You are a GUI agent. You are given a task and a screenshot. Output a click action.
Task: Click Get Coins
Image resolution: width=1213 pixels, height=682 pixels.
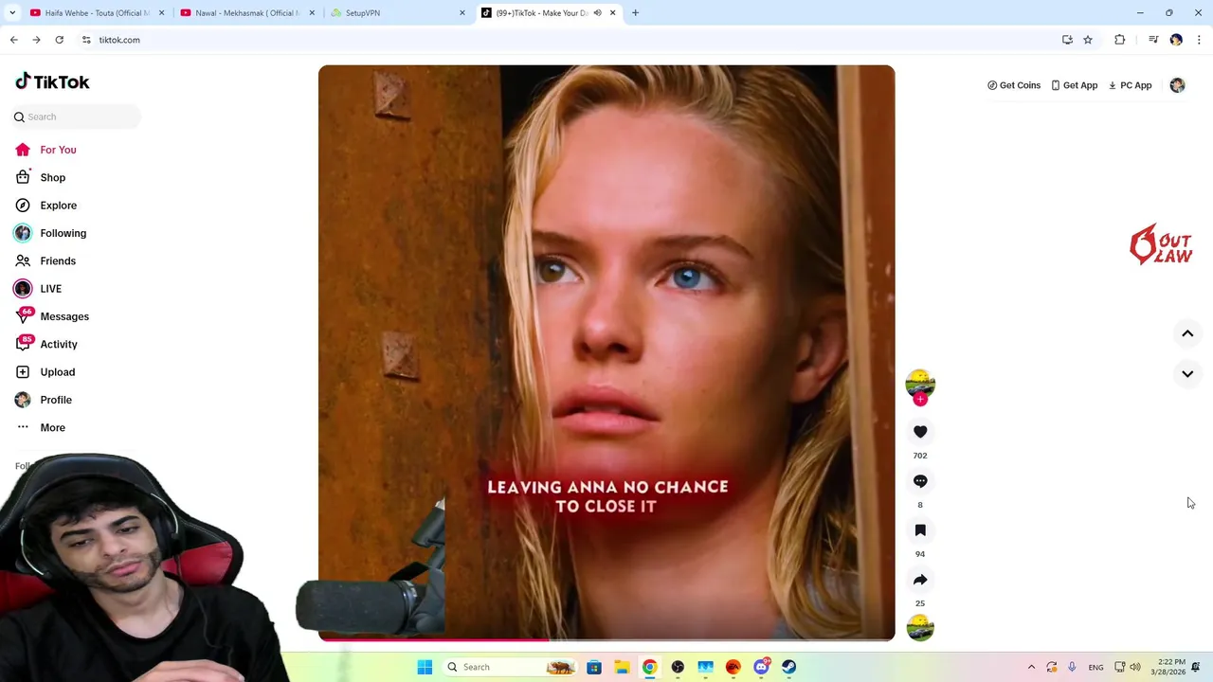(1014, 85)
